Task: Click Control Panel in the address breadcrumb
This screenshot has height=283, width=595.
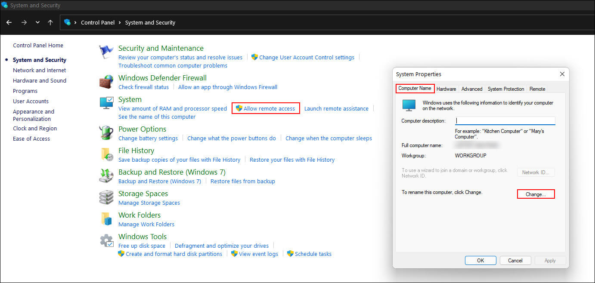Action: (98, 22)
